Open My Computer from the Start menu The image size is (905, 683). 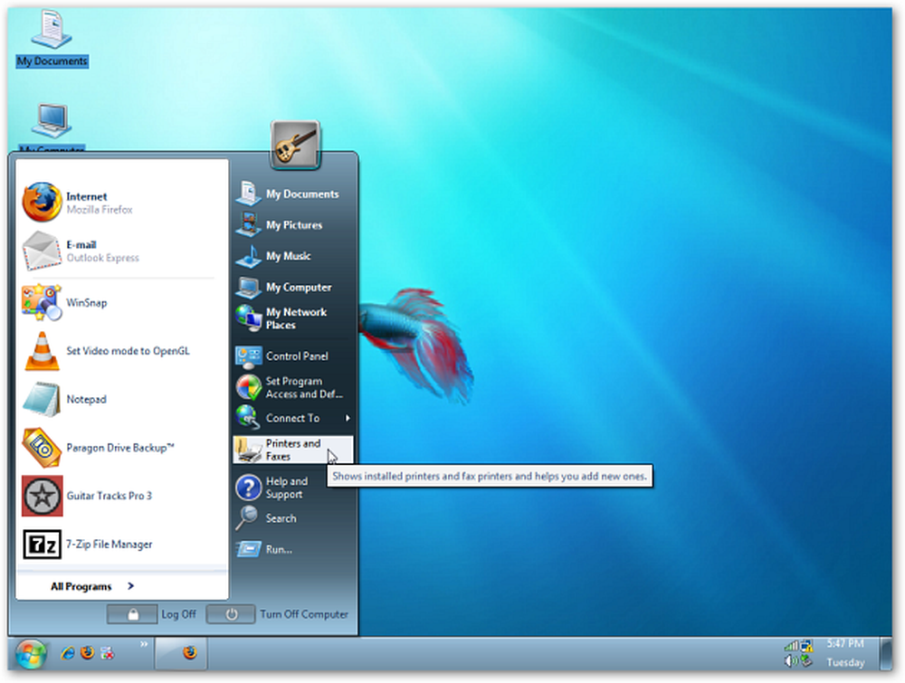[293, 287]
